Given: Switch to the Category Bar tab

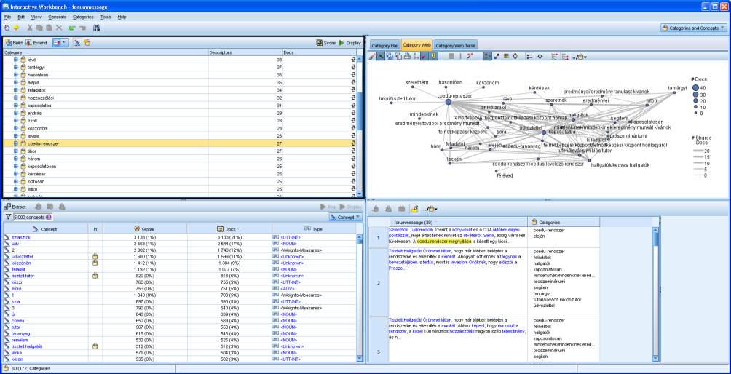Looking at the screenshot, I should (x=384, y=45).
